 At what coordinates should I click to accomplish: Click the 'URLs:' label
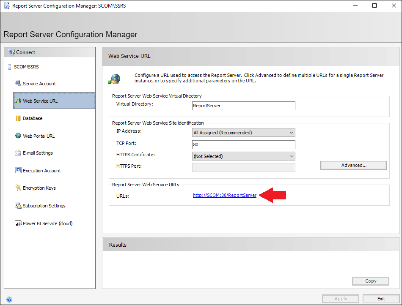pyautogui.click(x=123, y=196)
